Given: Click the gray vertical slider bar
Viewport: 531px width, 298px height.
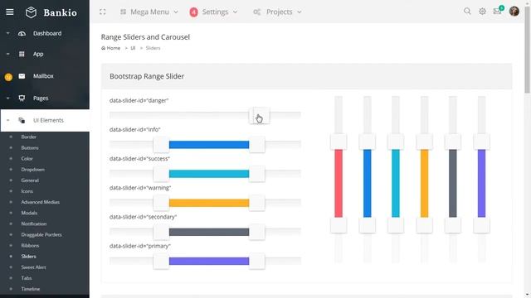Looking at the screenshot, I should pos(453,183).
